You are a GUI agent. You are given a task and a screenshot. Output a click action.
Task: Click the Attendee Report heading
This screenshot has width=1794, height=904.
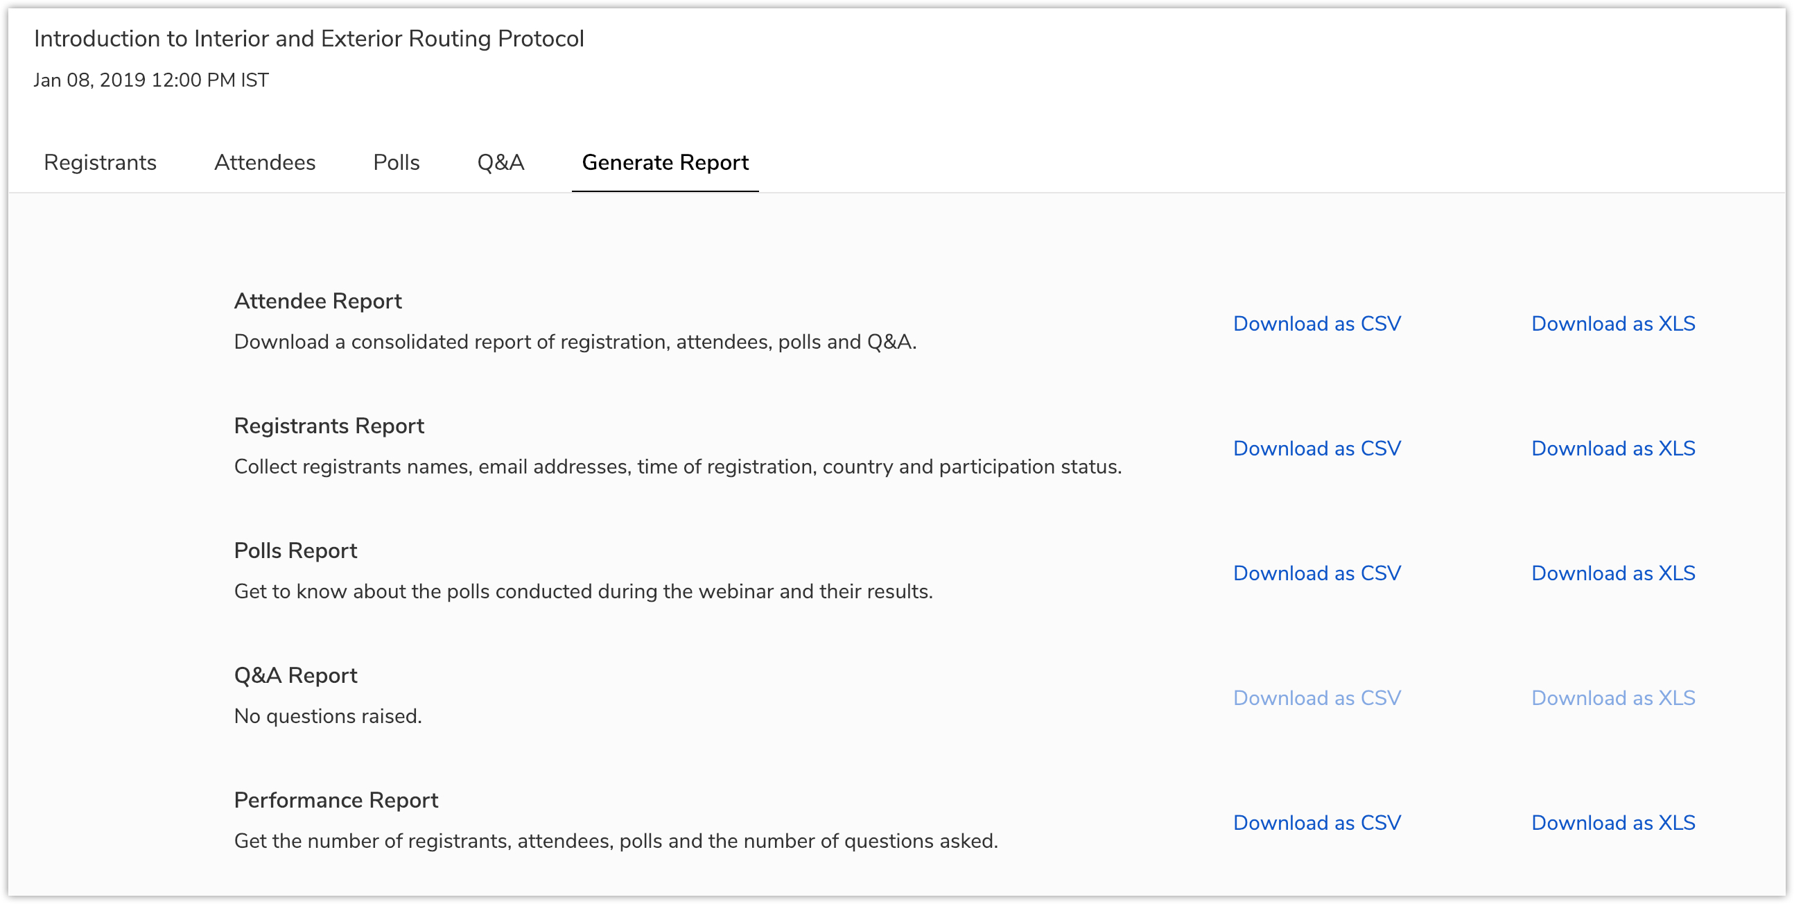tap(317, 301)
